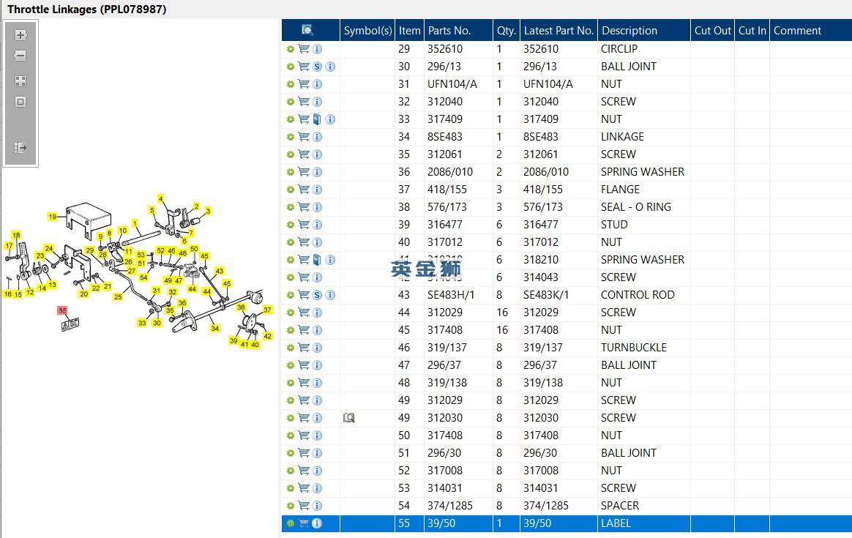Select callout 42 on the diagram
The image size is (852, 538).
(x=267, y=336)
